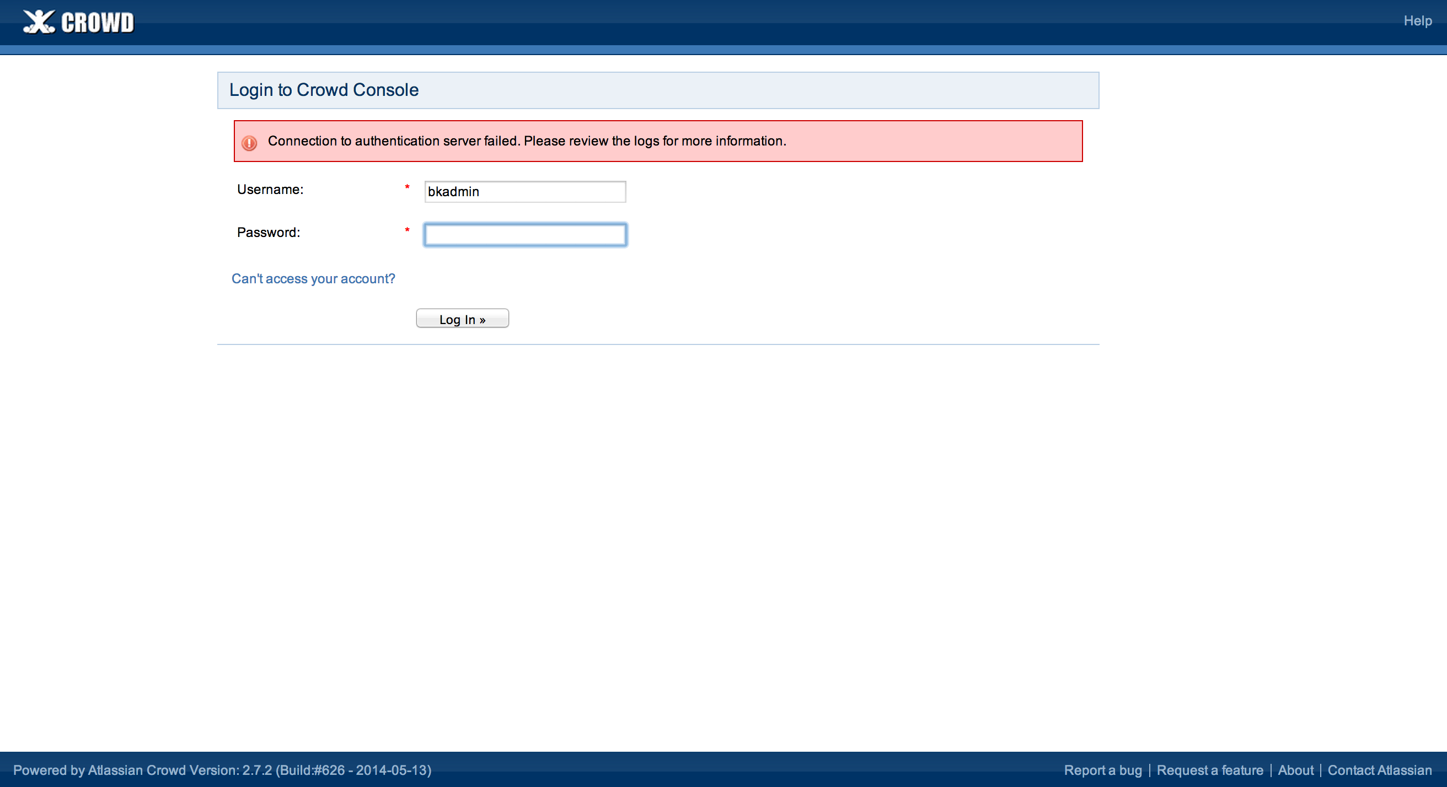Screen dimensions: 1447x787
Task: Open the Help link in header
Action: click(1417, 21)
